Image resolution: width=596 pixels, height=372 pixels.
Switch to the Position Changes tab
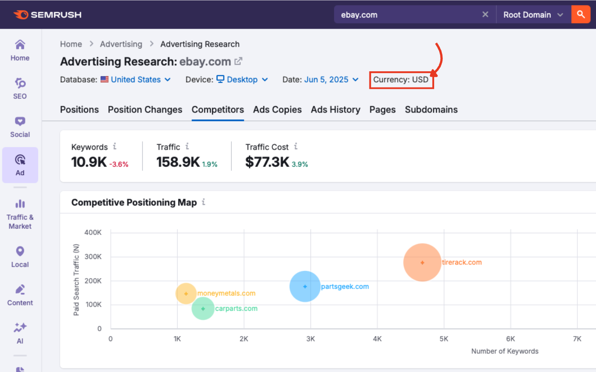145,109
